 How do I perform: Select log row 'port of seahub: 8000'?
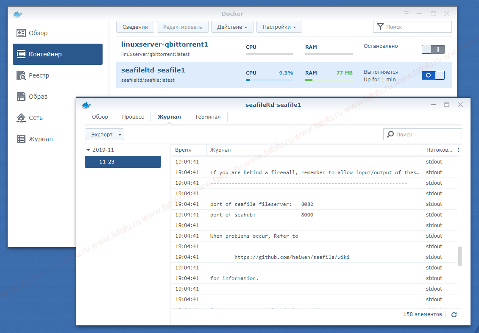(314, 215)
